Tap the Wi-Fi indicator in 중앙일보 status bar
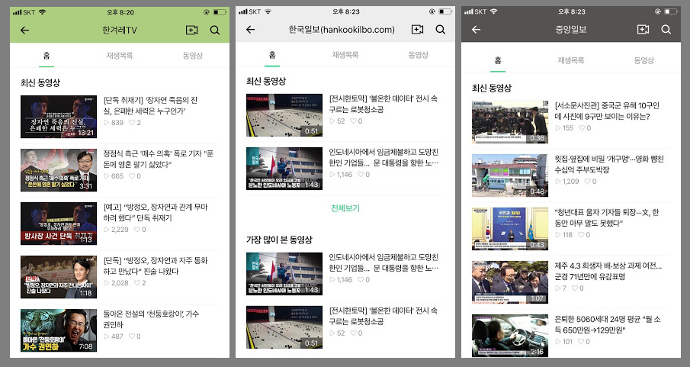Image resolution: width=690 pixels, height=367 pixels. coord(494,11)
